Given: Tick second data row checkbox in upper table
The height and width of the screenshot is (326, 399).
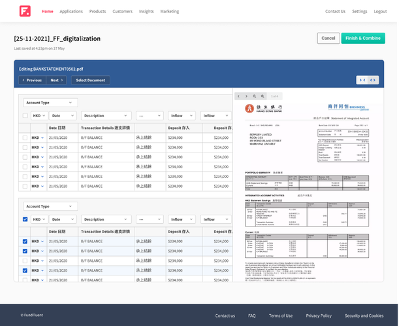Looking at the screenshot, I should (25, 147).
